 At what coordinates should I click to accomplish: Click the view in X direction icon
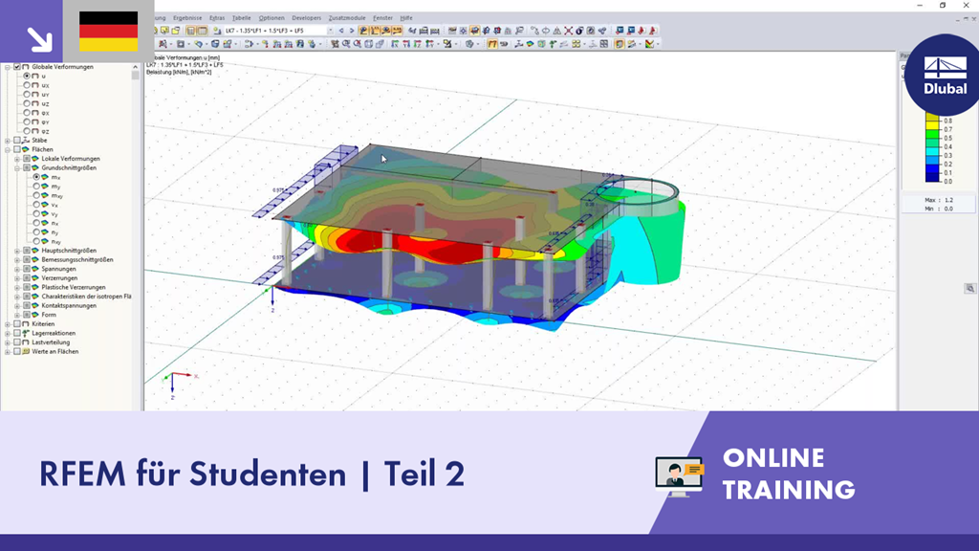tap(395, 44)
